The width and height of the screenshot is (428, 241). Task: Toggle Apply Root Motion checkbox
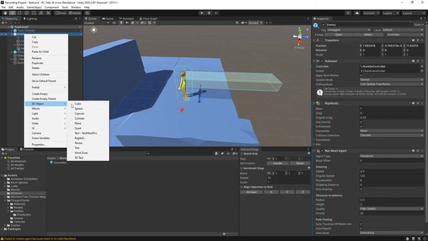[361, 75]
